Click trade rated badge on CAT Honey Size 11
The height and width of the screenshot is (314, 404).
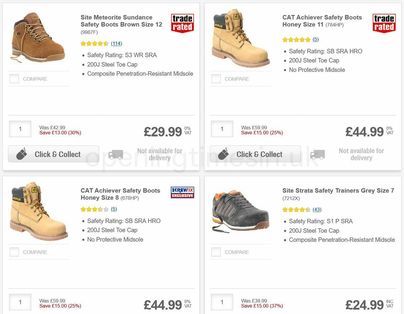click(384, 23)
